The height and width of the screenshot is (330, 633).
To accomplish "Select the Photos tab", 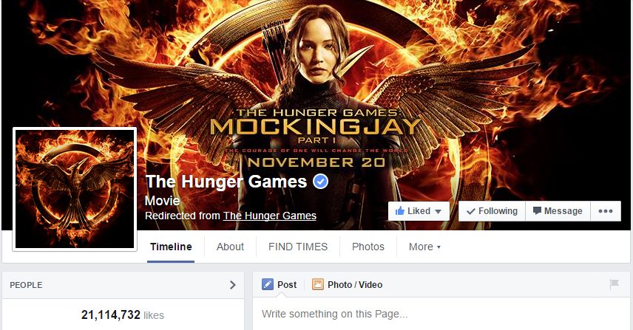I will (x=368, y=247).
